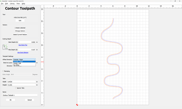
Task: Choose No Offset option
Action: click(x=24, y=65)
